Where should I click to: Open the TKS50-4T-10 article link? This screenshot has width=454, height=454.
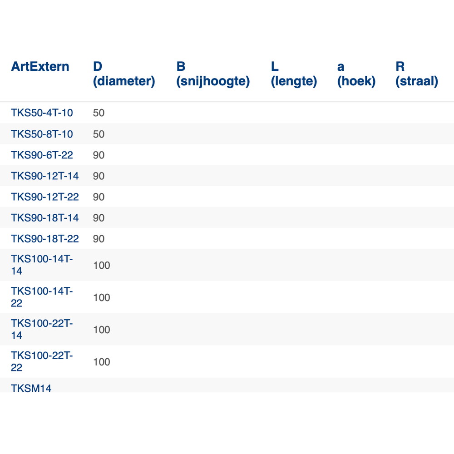click(x=42, y=113)
